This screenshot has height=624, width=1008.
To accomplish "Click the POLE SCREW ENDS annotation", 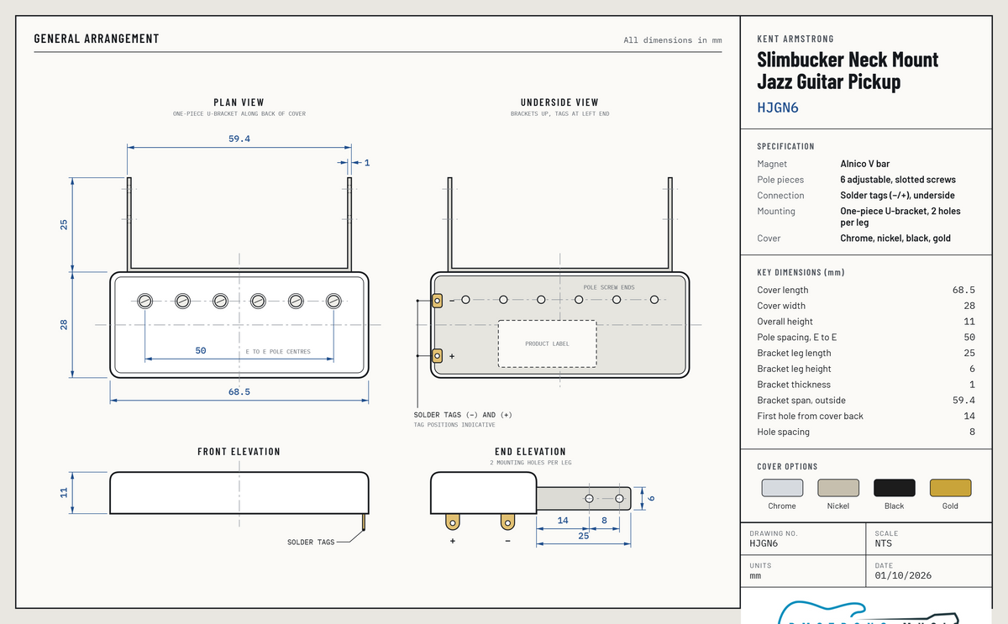I will [609, 288].
